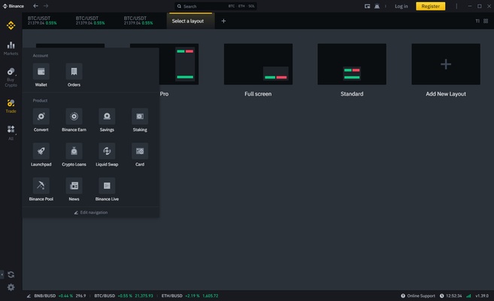Viewport: 494px width, 301px height.
Task: Switch to the second BTC/USDT tab
Action: (90, 20)
